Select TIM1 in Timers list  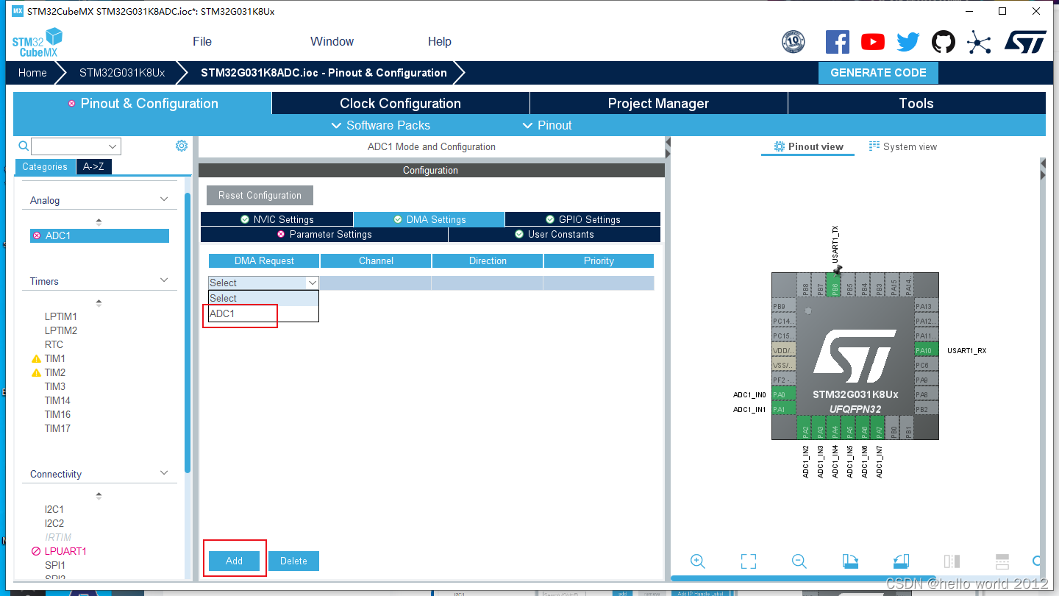pyautogui.click(x=55, y=358)
